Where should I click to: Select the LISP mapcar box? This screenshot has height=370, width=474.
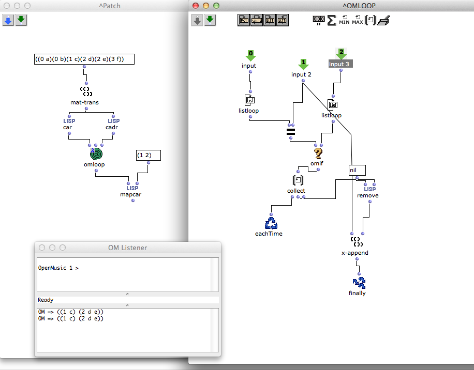point(132,188)
